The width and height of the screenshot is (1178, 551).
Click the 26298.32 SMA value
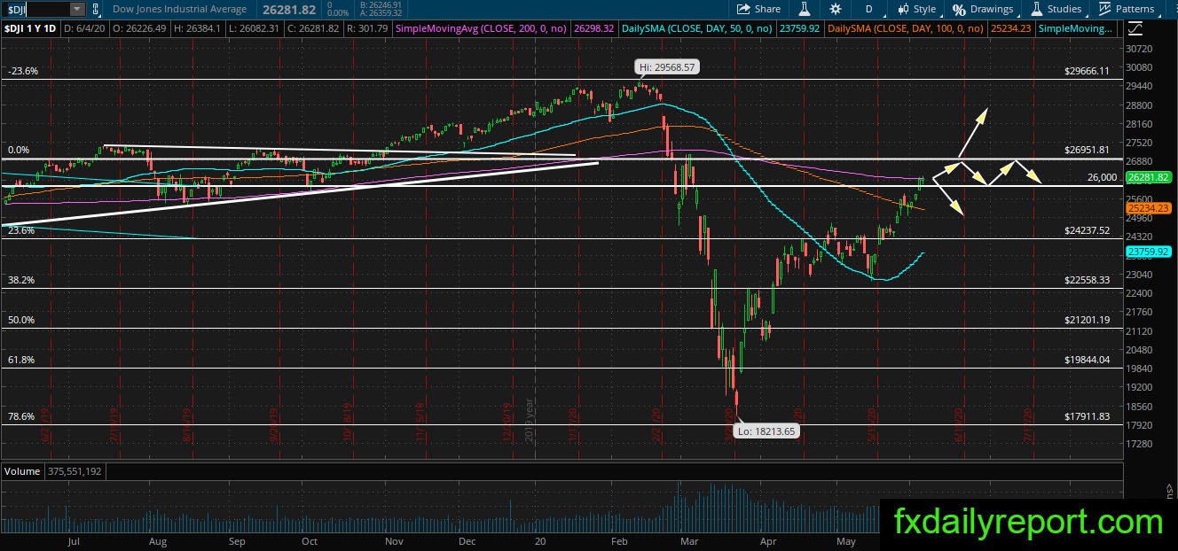pyautogui.click(x=595, y=29)
